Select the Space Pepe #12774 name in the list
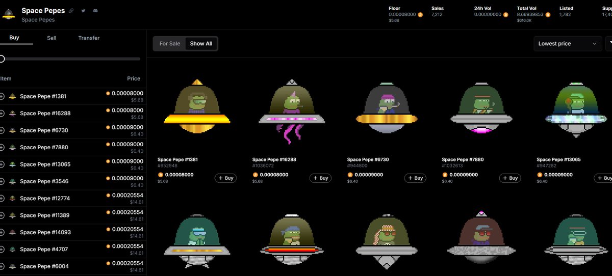 pyautogui.click(x=45, y=198)
